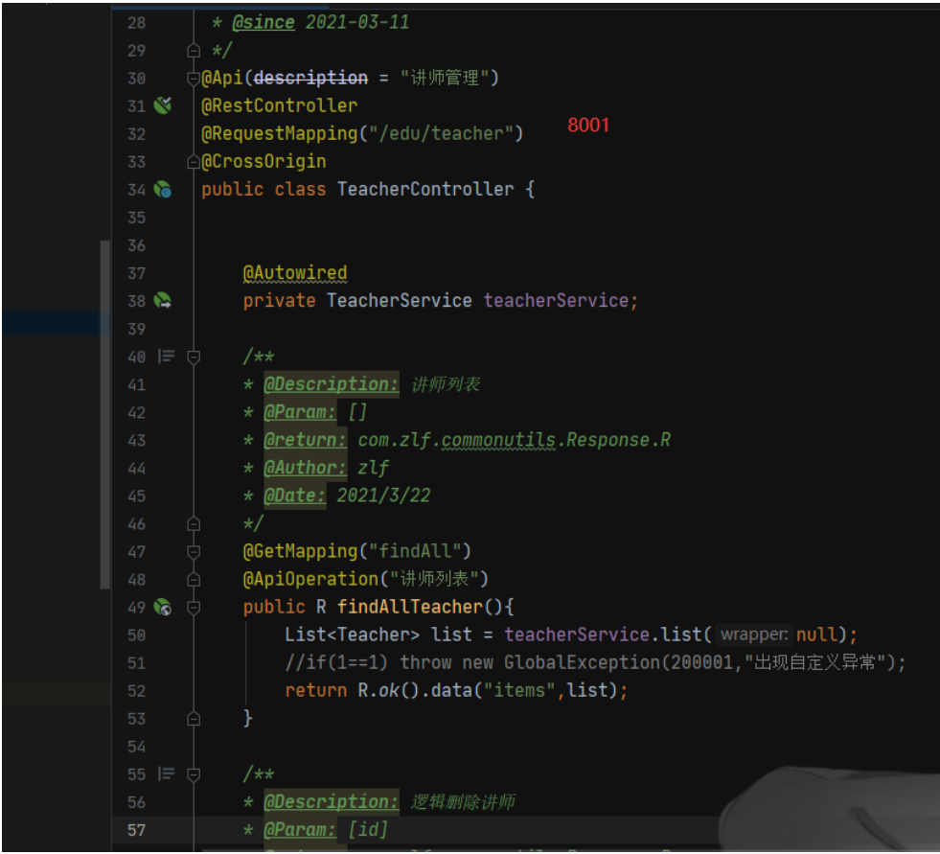Click line number 57 in the gutter

[x=136, y=831]
